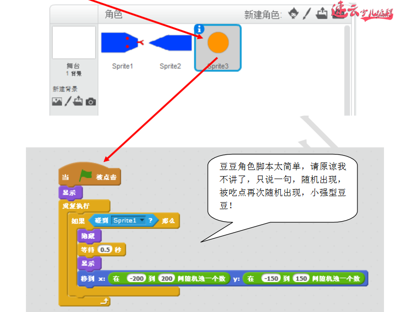Click the new-backdrop camera icon
The width and height of the screenshot is (409, 312).
pyautogui.click(x=91, y=101)
